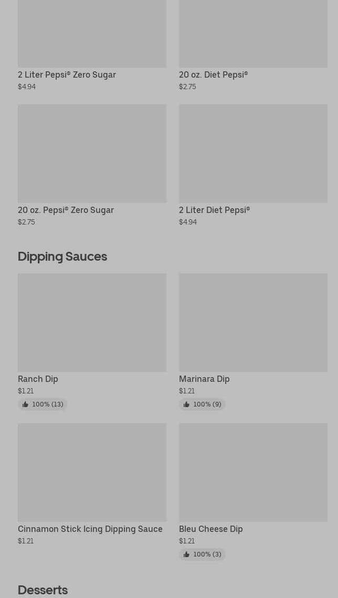Click thumbs-up icon under Ranch Dip
338x598 pixels.
pyautogui.click(x=25, y=404)
